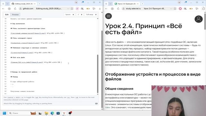Click the editor's vertical scrollbar thumb

coord(98,74)
